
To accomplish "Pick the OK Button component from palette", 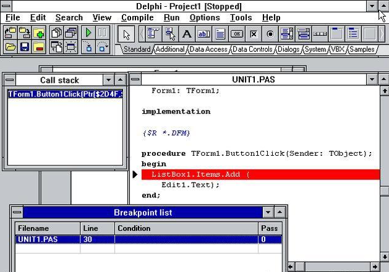I will [237, 33].
